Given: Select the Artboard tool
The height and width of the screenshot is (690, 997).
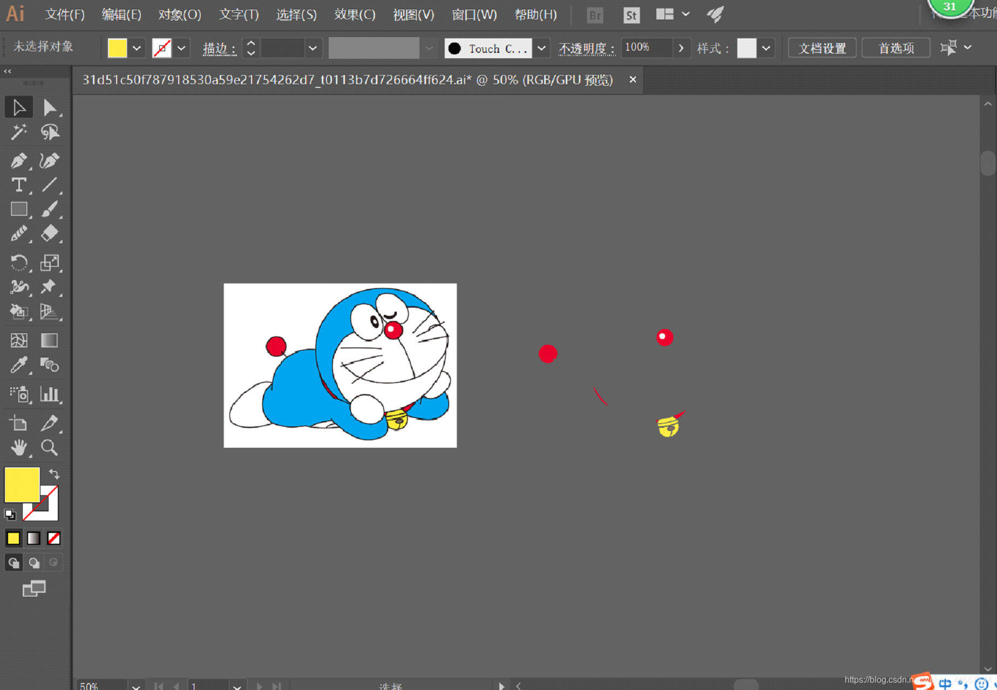Looking at the screenshot, I should 19,423.
